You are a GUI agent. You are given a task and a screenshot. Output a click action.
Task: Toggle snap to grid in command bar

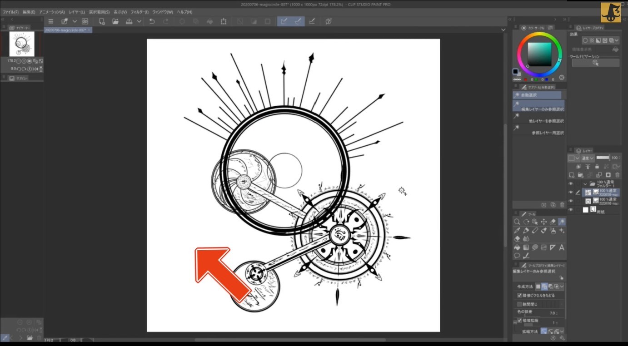pyautogui.click(x=312, y=21)
